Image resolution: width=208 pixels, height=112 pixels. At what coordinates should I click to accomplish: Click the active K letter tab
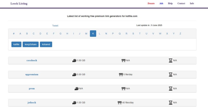[x=93, y=34]
